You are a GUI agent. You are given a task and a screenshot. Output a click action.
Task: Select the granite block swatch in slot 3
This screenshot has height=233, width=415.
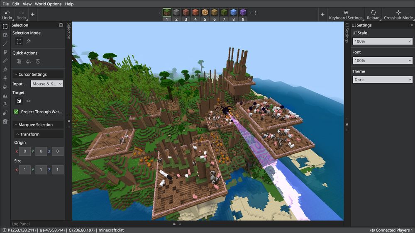tap(186, 12)
